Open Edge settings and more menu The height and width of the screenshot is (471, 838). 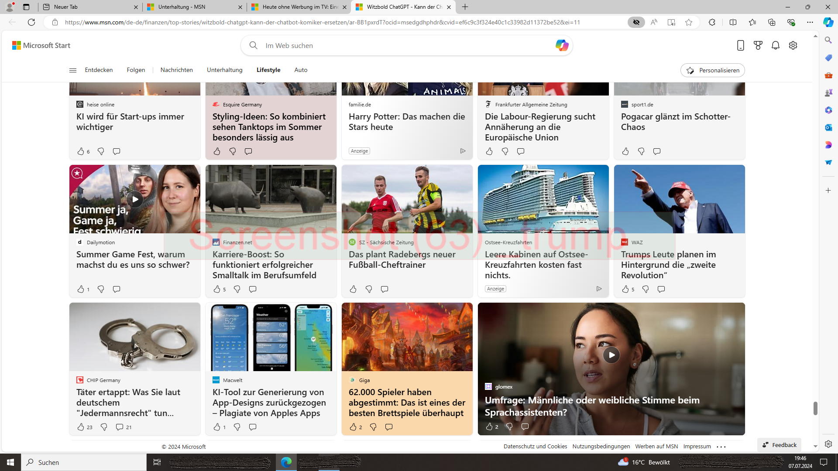point(810,22)
